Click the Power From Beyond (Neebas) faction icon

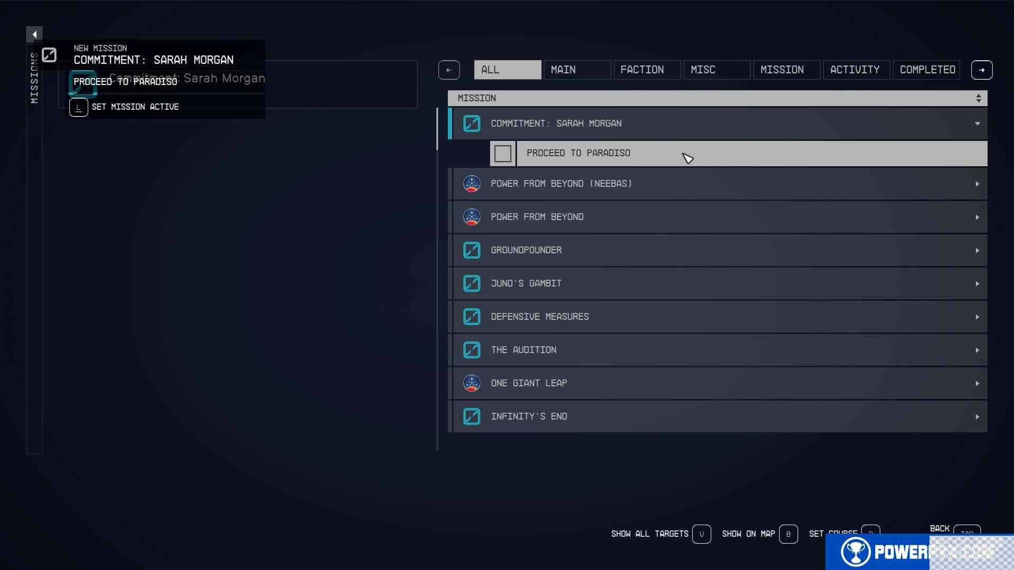[472, 183]
